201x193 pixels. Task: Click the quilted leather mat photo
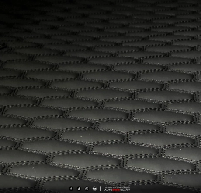(x=100, y=93)
